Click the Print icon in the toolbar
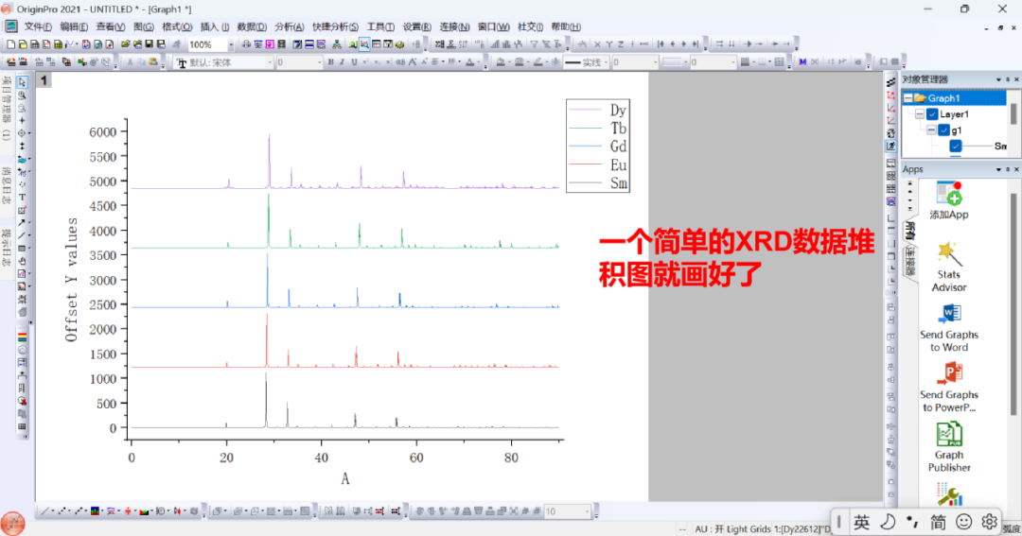 click(246, 44)
